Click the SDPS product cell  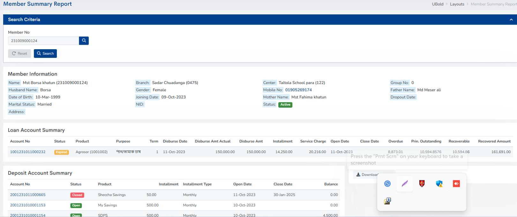point(103,215)
